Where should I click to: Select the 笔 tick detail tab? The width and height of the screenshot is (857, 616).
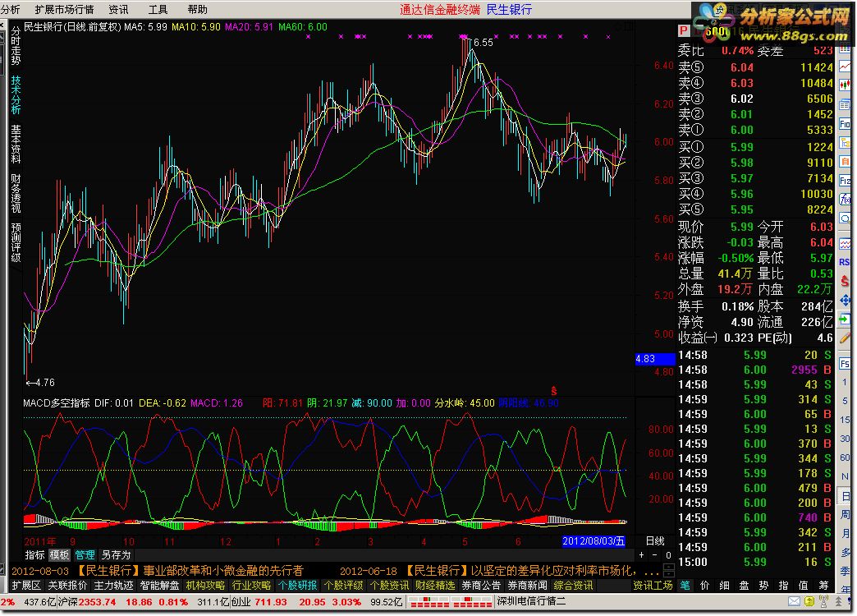pos(685,586)
